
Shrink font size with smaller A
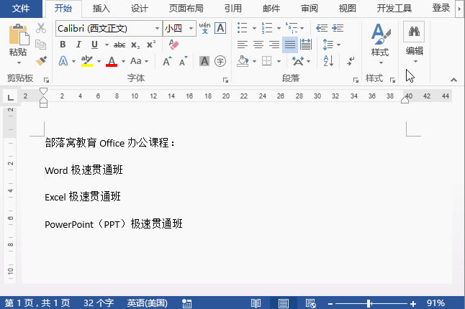pyautogui.click(x=184, y=61)
